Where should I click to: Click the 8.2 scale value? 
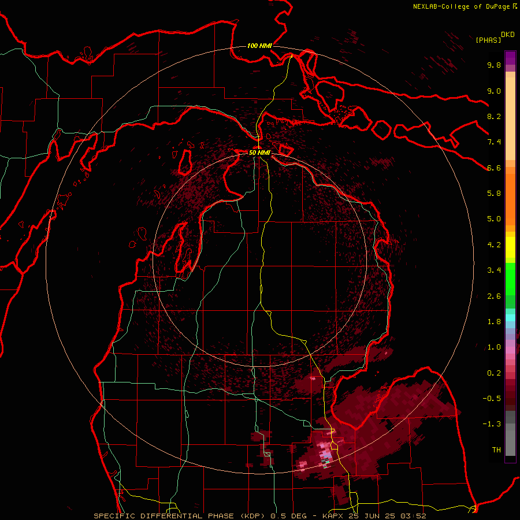coord(494,116)
